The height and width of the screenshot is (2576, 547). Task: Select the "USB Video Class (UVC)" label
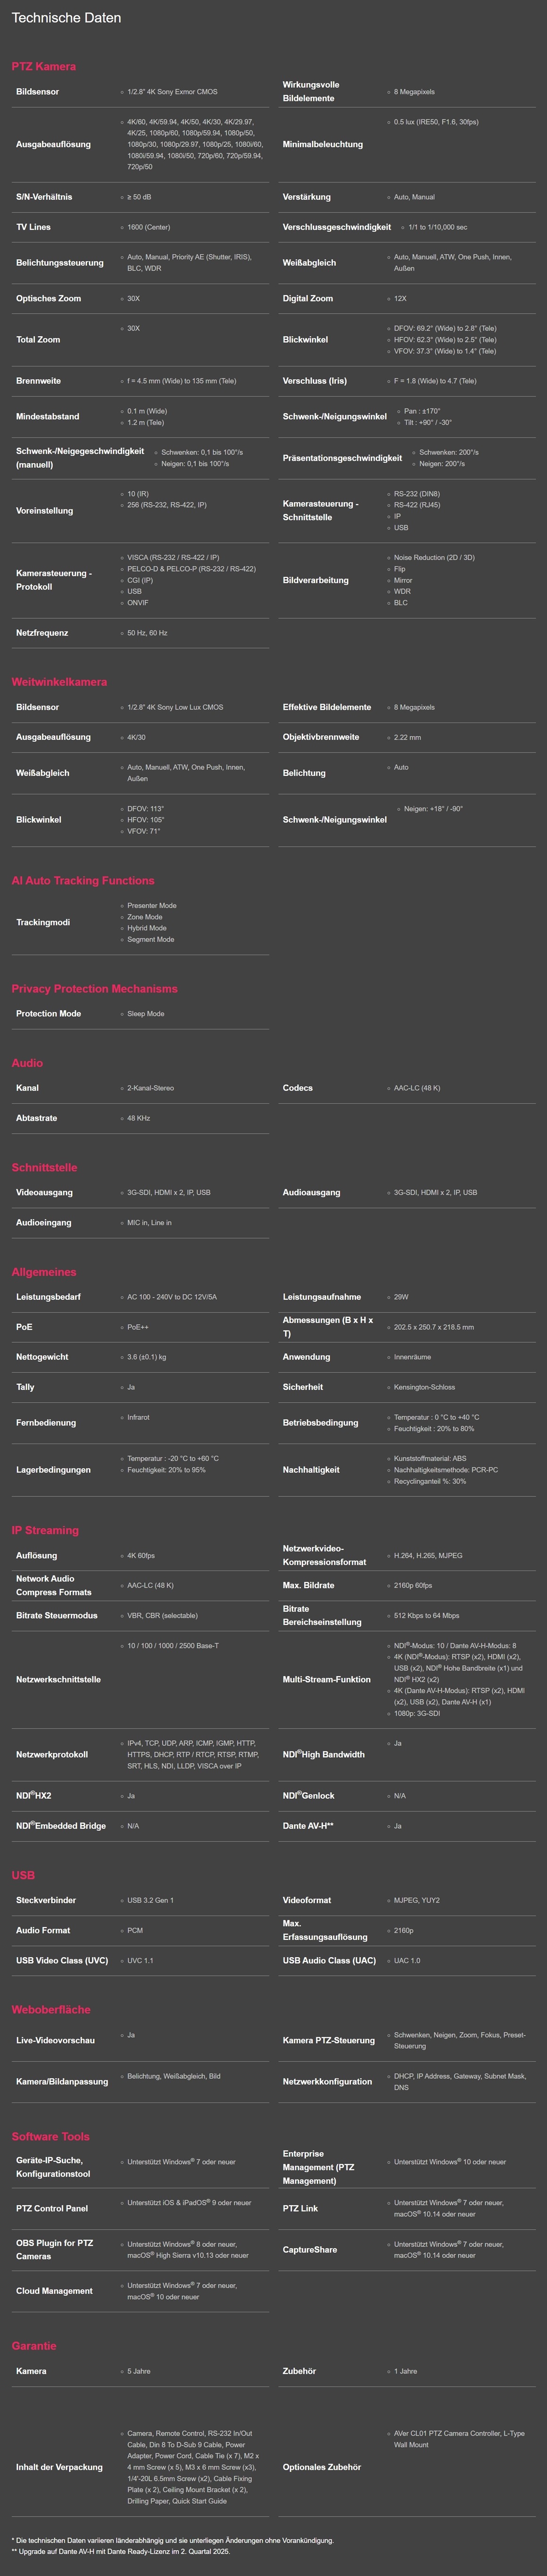click(62, 1960)
